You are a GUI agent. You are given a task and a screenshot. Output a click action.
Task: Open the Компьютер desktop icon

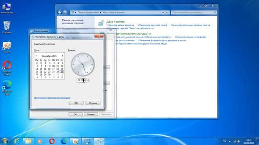7,8
